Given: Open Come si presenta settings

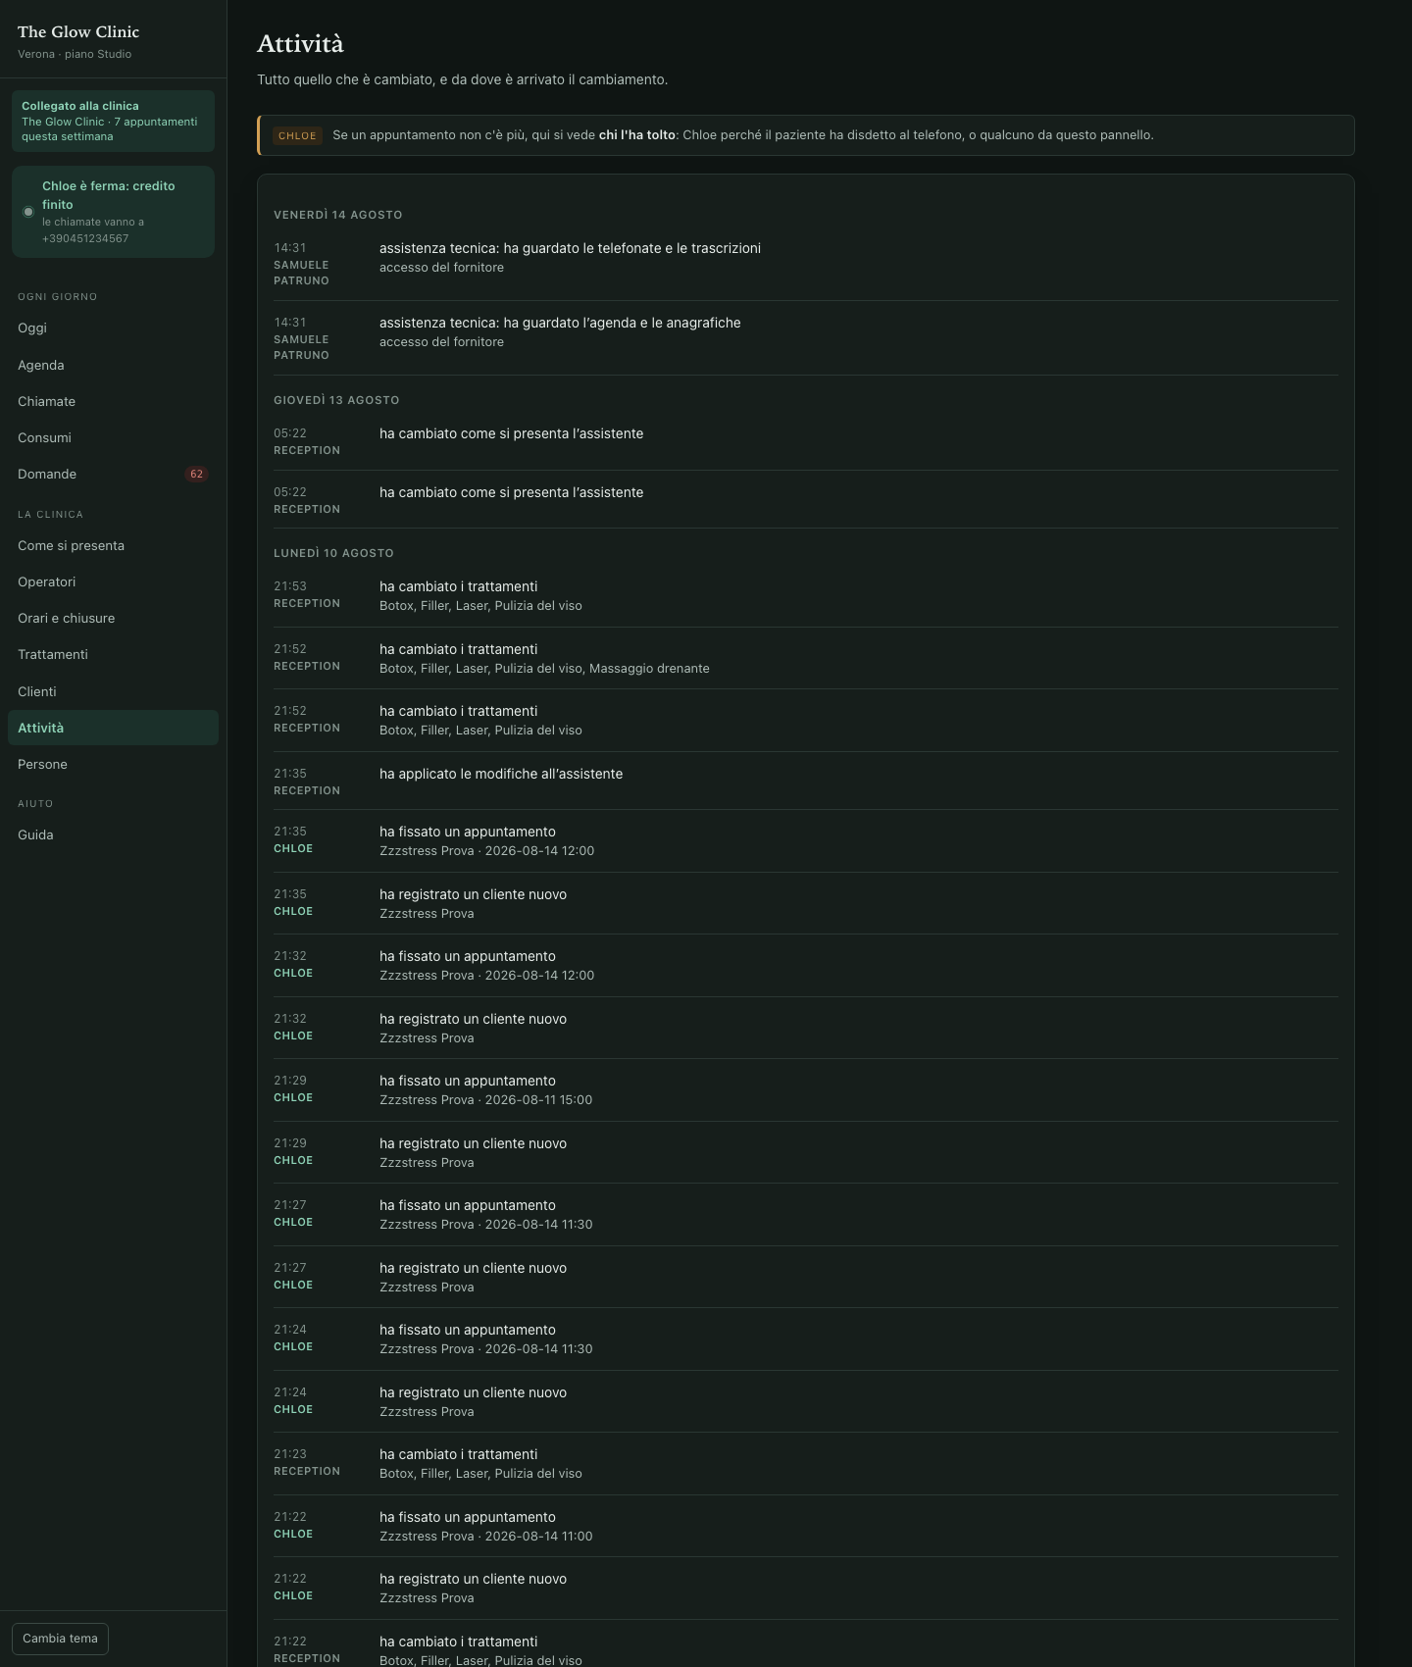Looking at the screenshot, I should (x=113, y=545).
